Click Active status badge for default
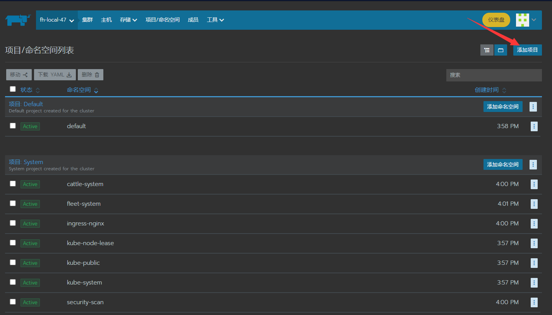552x315 pixels. 30,127
